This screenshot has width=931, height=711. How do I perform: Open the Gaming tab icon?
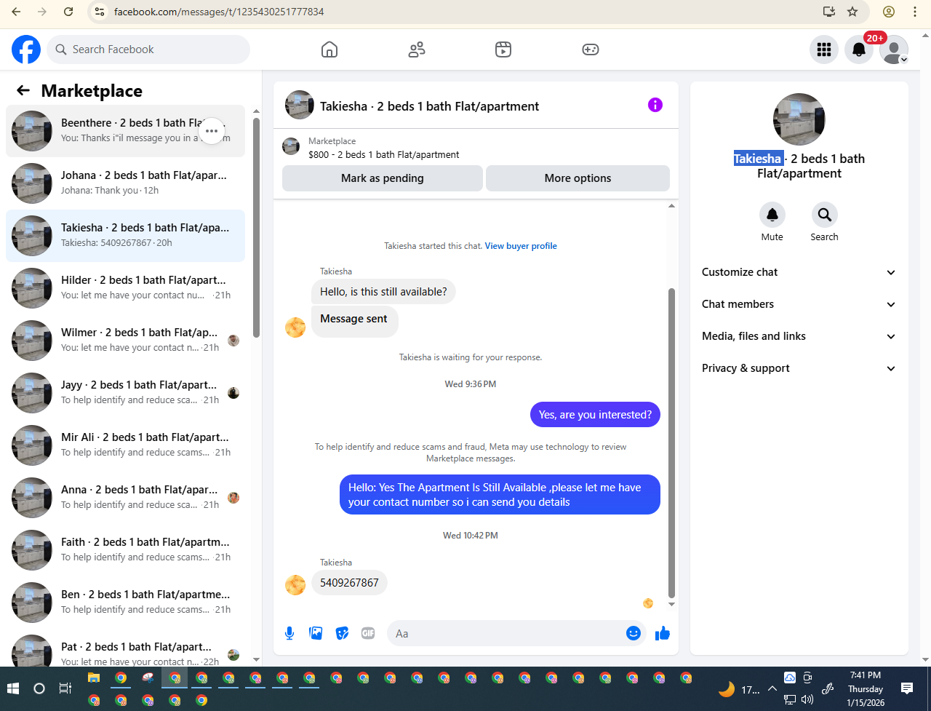click(x=591, y=49)
